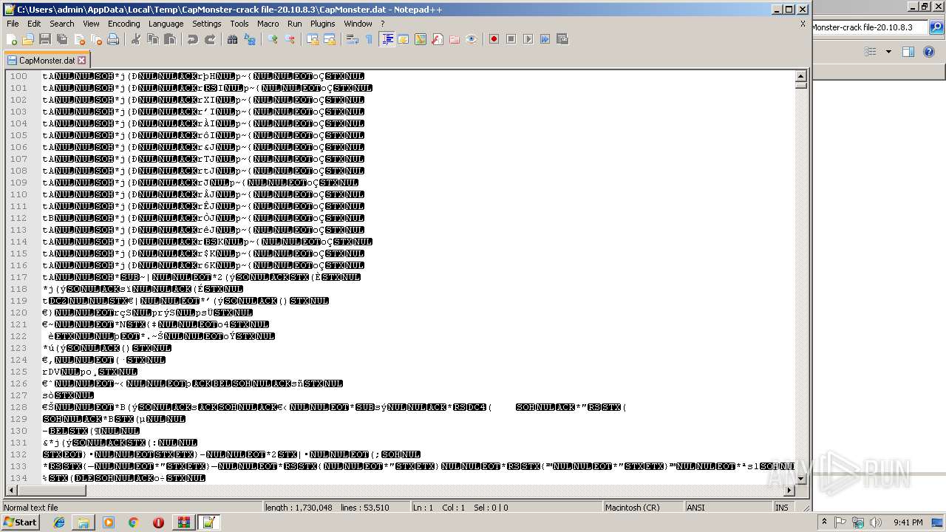946x532 pixels.
Task: Click horizontal scrollbar right arrow
Action: (x=789, y=490)
